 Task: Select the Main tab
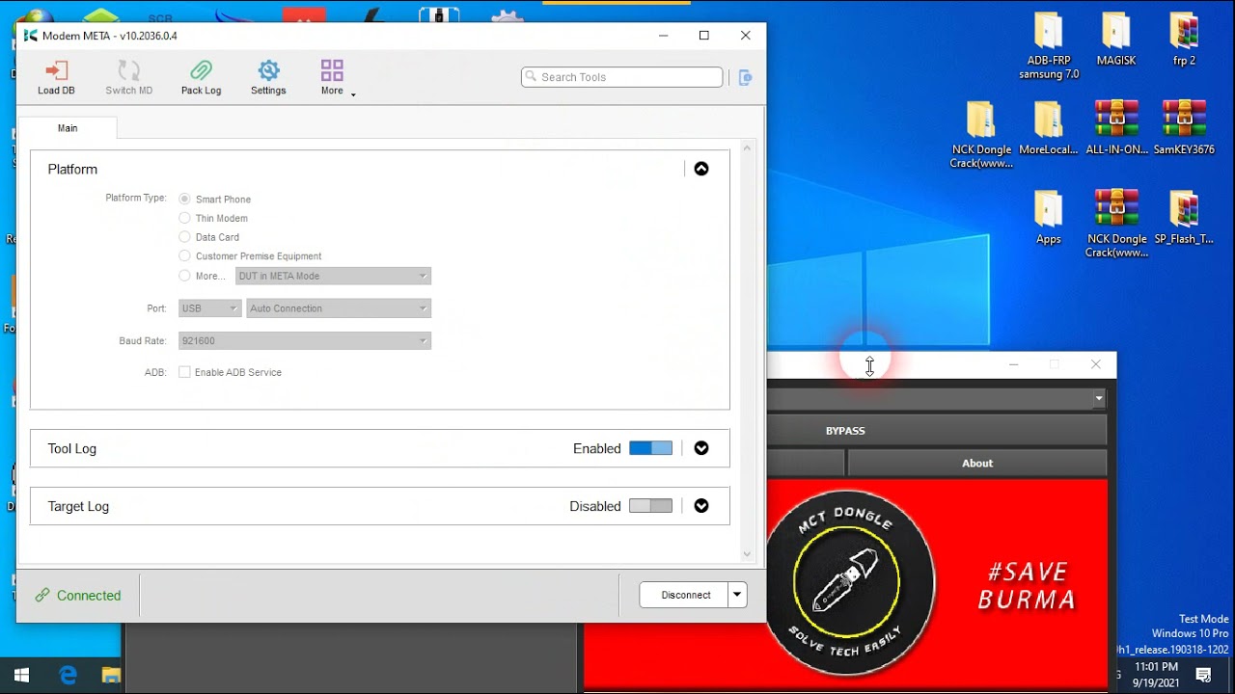68,128
